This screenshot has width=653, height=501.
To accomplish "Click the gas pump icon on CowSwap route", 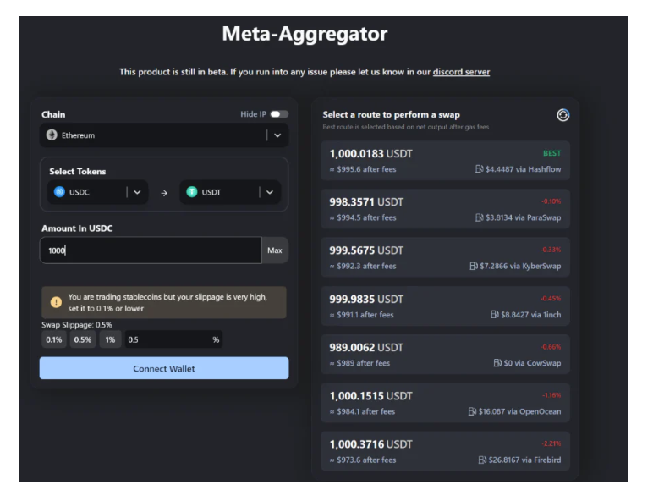I will point(497,363).
